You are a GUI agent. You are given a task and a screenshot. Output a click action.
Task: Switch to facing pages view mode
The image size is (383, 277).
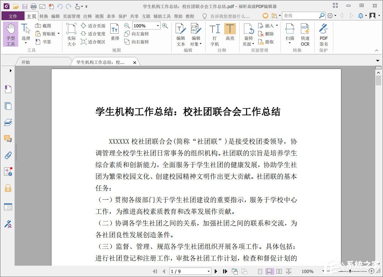[x=279, y=271]
